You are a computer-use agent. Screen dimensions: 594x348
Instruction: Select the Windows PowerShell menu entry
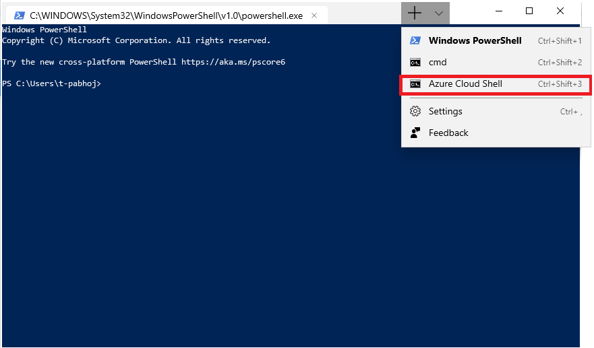coord(475,40)
